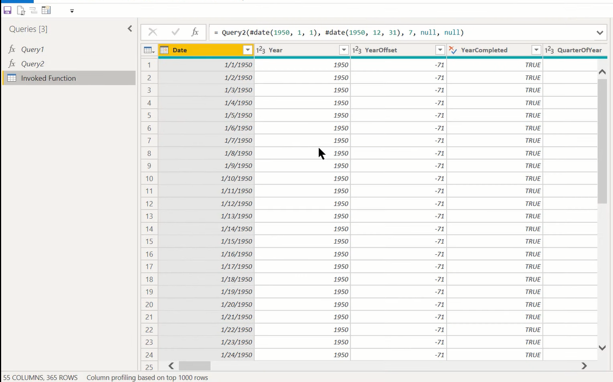Click the document properties icon beside Save
This screenshot has height=382, width=613.
tap(21, 11)
